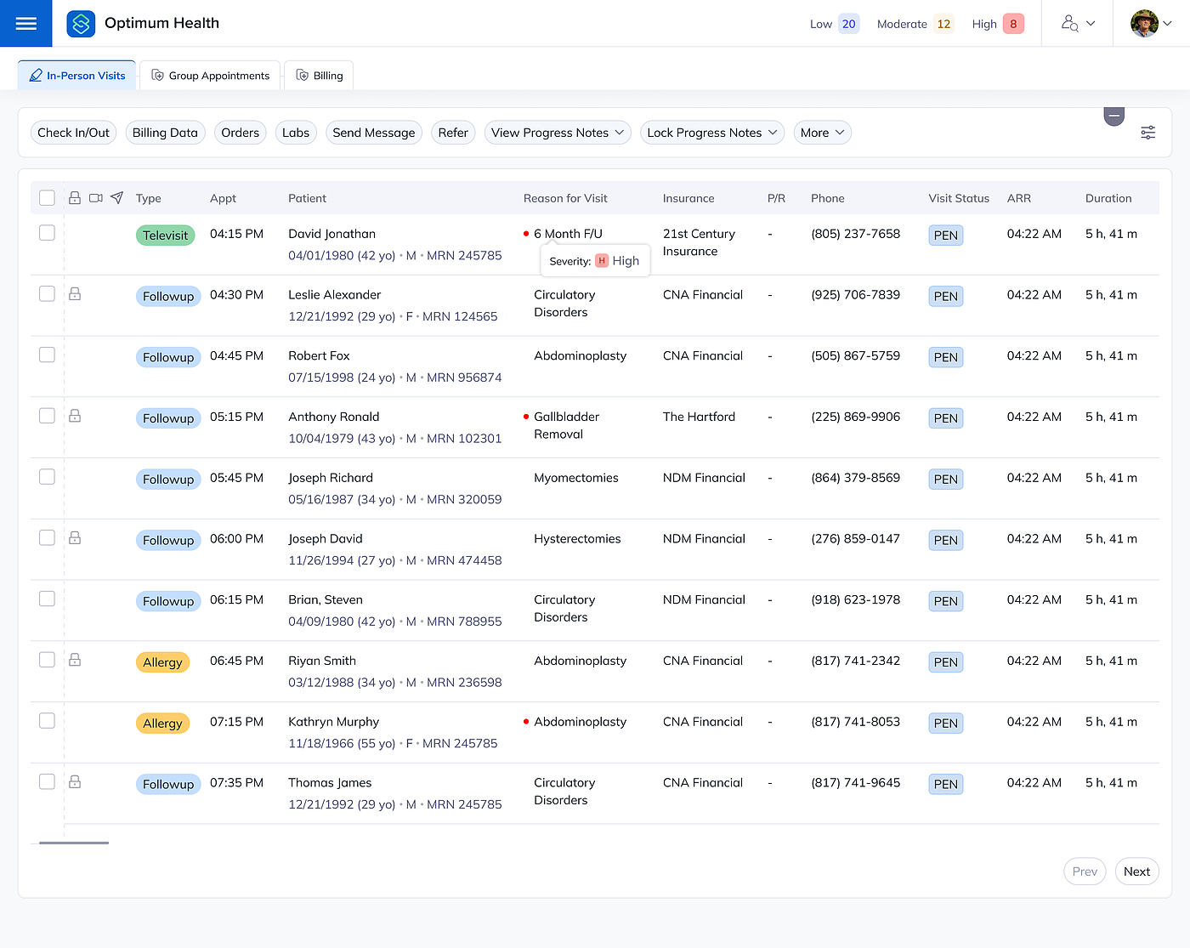
Task: Open the hamburger navigation menu
Action: 26,24
